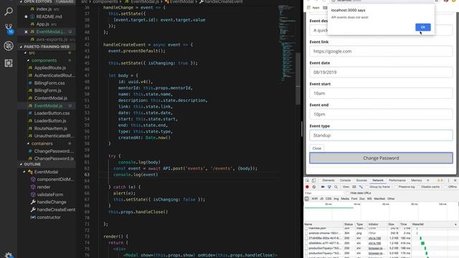Open the Search view in the activity bar
This screenshot has height=258, width=459.
9,11
